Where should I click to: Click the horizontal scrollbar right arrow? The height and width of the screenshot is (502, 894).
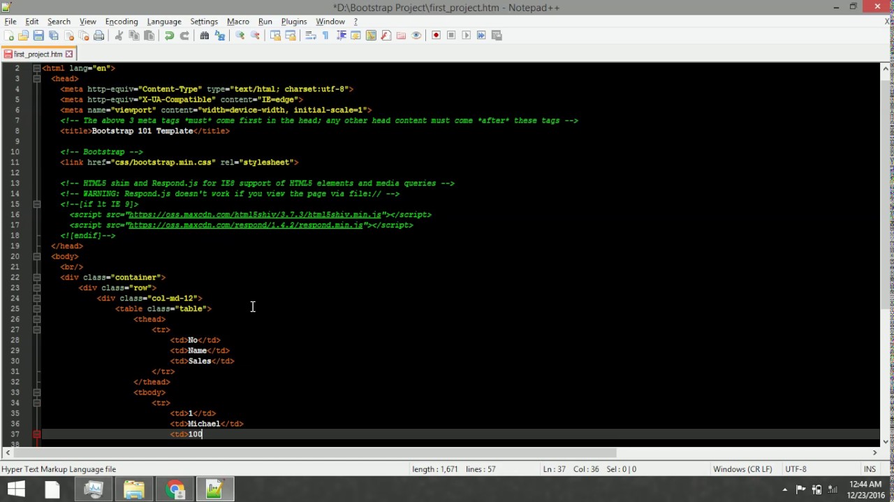[x=874, y=452]
